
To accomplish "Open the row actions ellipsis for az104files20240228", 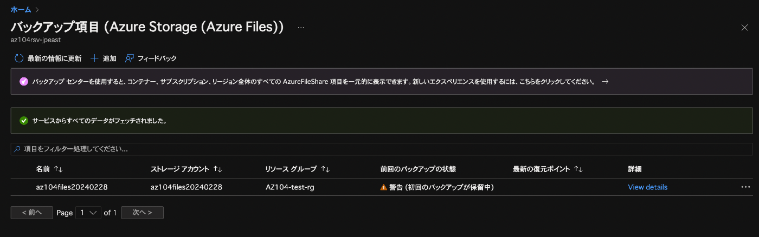I will tap(745, 187).
